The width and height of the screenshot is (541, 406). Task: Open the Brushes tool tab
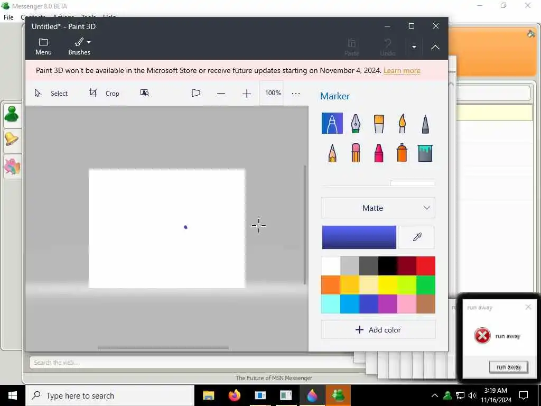tap(79, 47)
